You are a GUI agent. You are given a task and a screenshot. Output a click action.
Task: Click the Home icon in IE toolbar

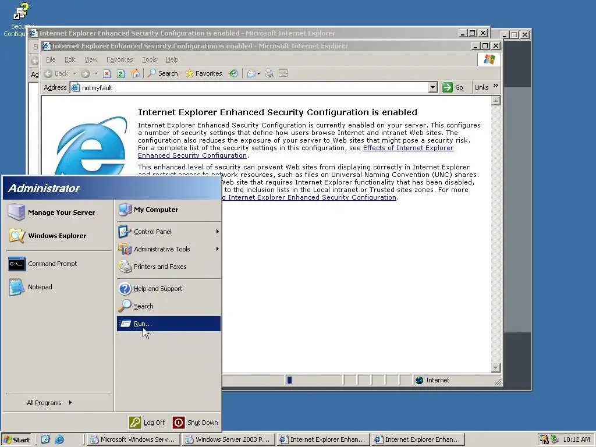click(x=135, y=73)
